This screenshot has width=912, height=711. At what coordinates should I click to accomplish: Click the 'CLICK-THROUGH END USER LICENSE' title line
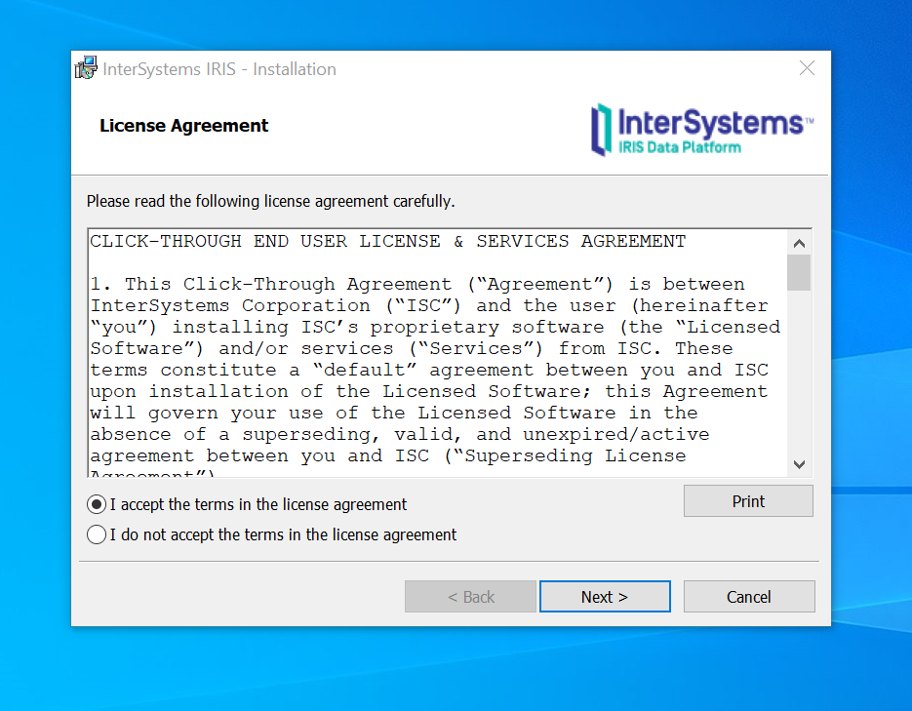388,241
